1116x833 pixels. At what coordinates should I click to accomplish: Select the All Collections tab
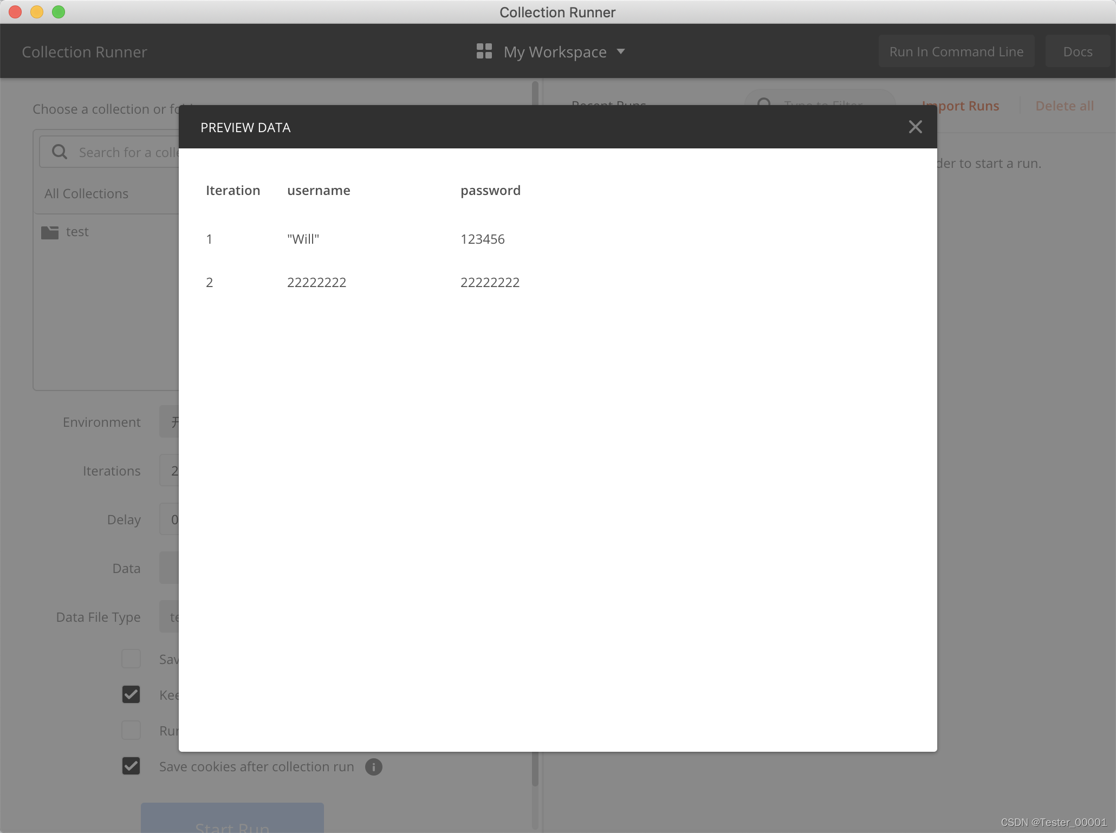[x=87, y=194]
